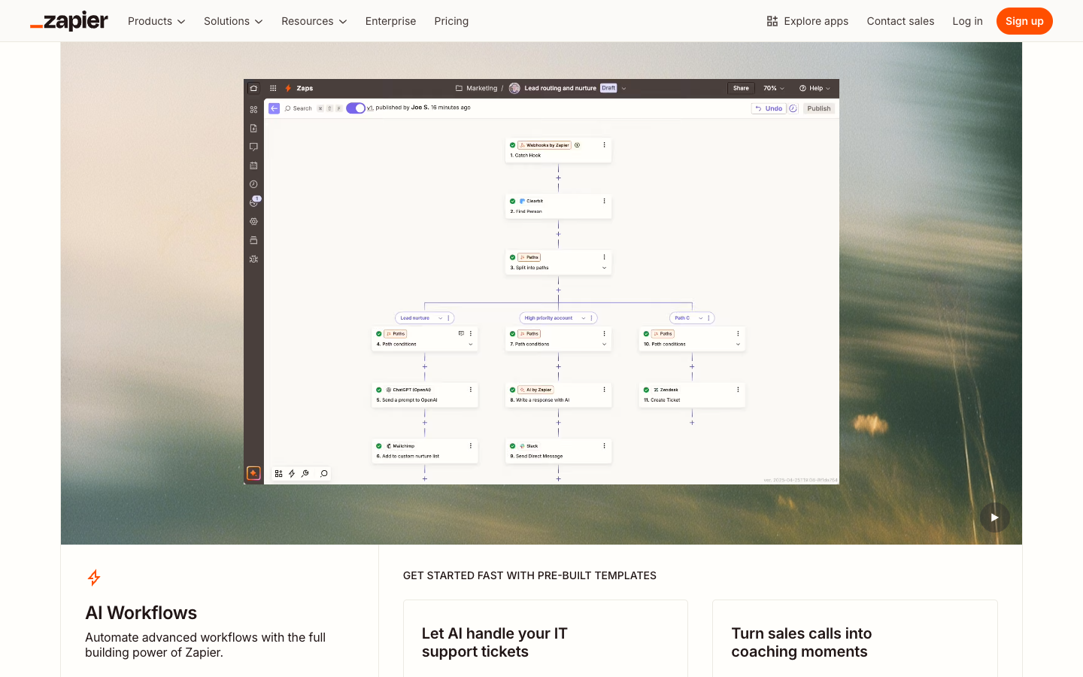Select step 8 Write a response with AI
Image resolution: width=1083 pixels, height=677 pixels.
(558, 395)
